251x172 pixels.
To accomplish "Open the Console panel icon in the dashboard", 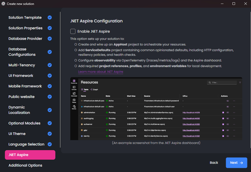I will pyautogui.click(x=74, y=87).
